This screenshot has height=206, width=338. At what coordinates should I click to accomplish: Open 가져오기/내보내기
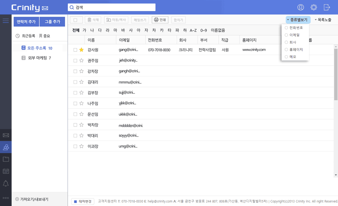32,199
